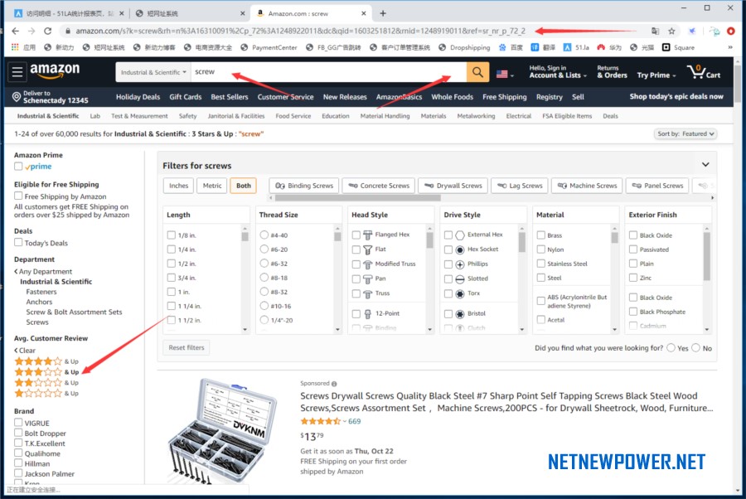Click the Sponsored info icon
Image resolution: width=746 pixels, height=499 pixels.
point(334,384)
